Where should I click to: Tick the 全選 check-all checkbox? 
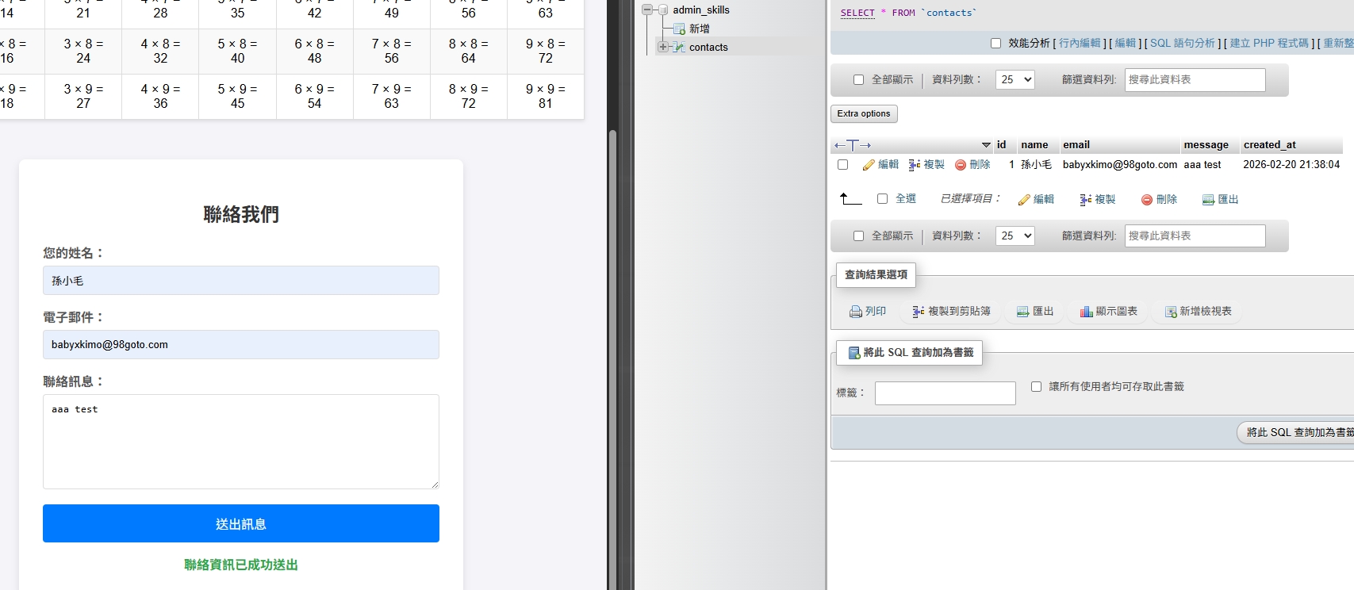tap(882, 199)
